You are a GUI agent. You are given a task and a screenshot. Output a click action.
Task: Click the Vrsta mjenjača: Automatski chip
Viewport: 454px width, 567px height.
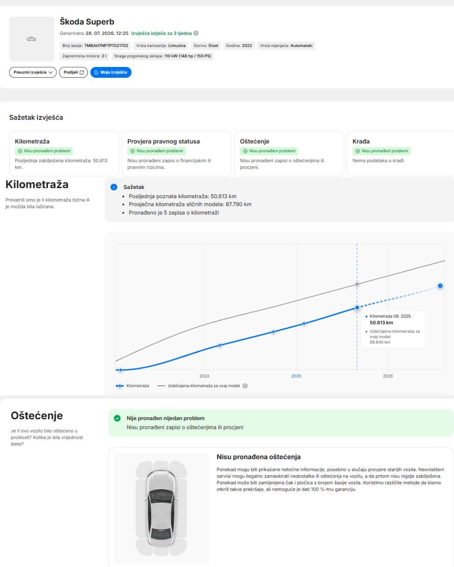(286, 46)
